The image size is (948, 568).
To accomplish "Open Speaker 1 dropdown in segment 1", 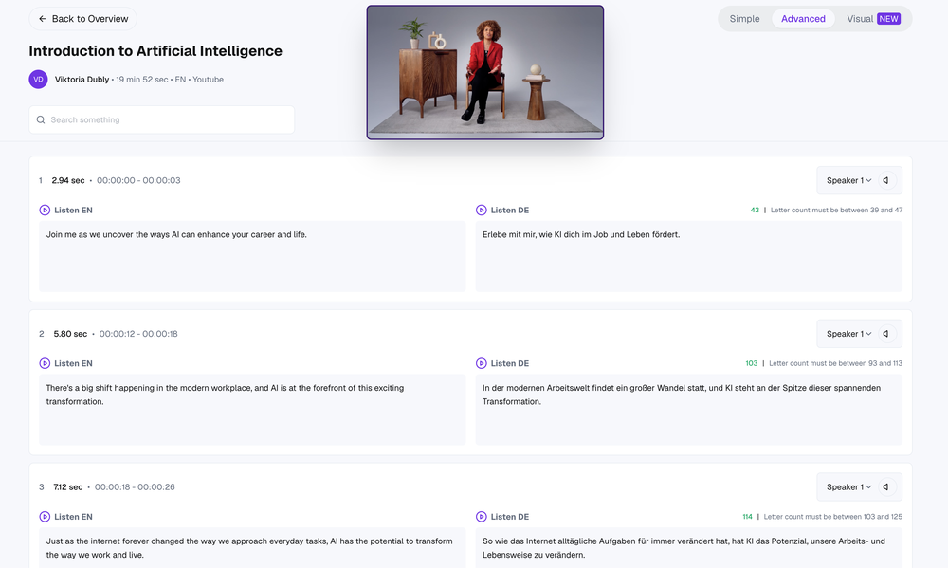I will [848, 180].
